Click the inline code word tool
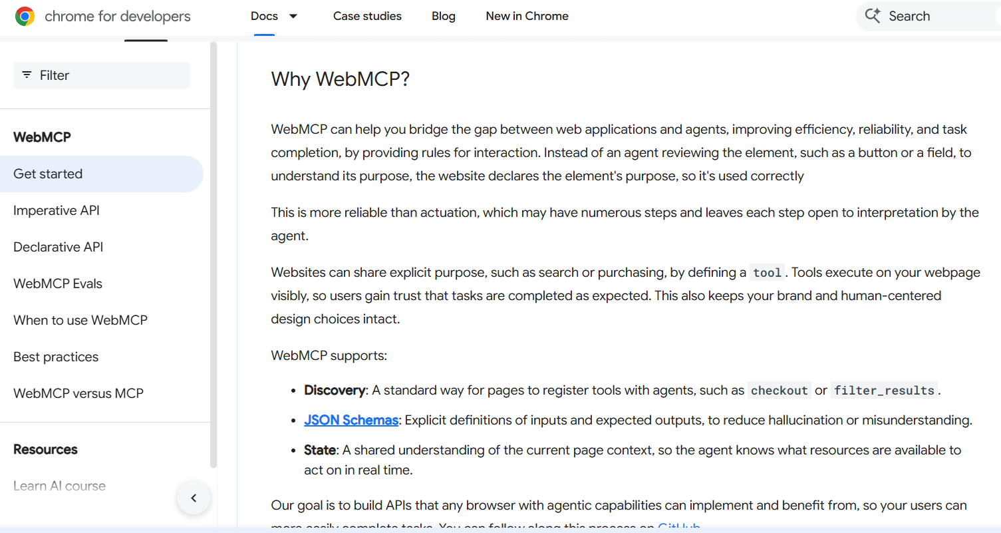This screenshot has height=533, width=1001. (x=767, y=273)
